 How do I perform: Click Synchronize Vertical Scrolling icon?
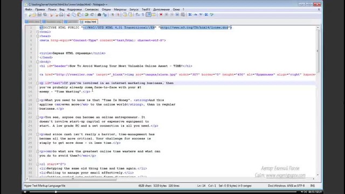(125, 15)
